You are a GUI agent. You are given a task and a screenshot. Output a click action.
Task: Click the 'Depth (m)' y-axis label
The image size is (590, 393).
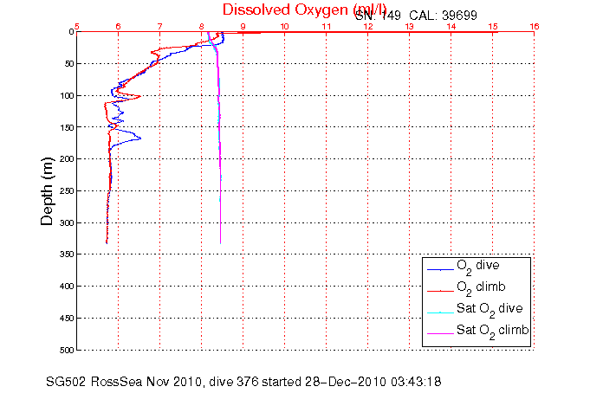[x=47, y=191]
